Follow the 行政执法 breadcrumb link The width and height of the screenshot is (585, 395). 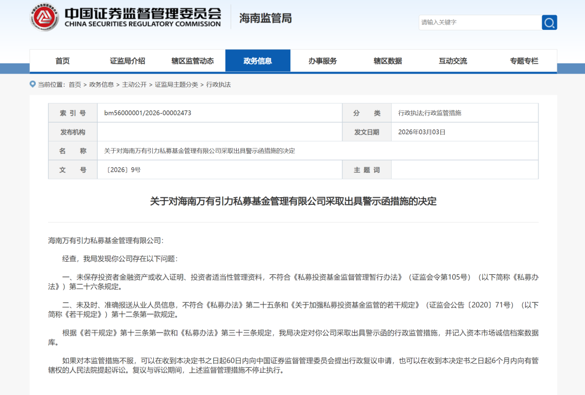tap(219, 85)
